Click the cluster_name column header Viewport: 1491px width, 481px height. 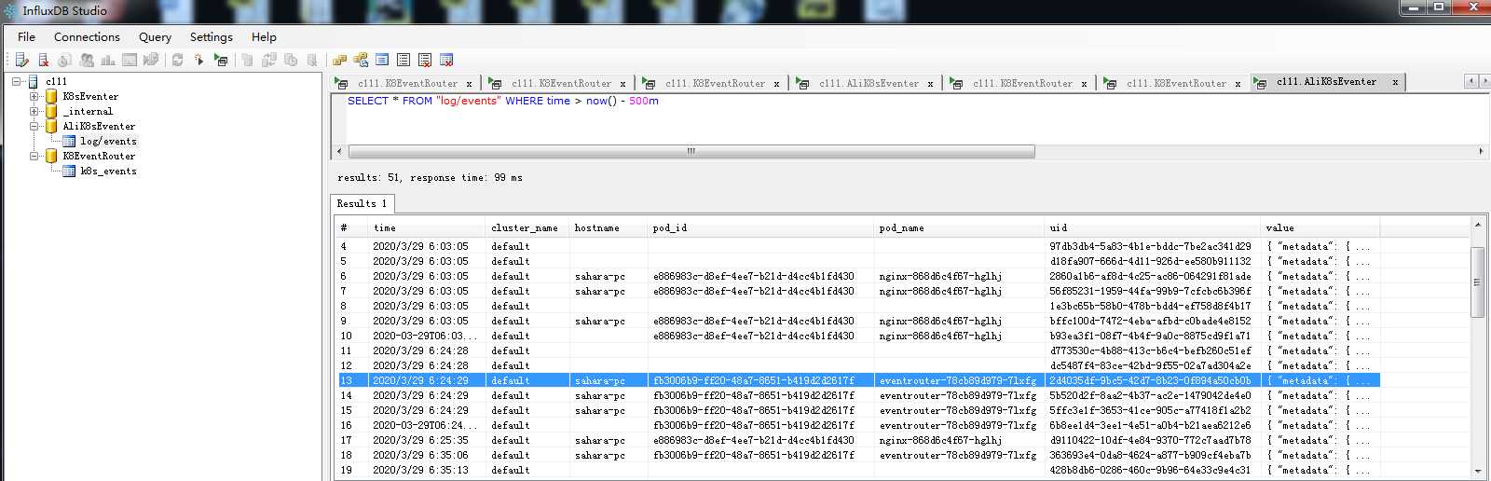click(527, 227)
